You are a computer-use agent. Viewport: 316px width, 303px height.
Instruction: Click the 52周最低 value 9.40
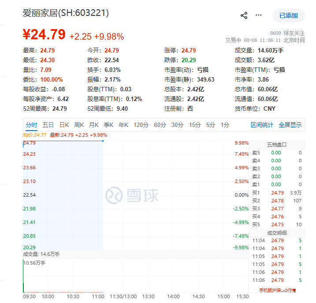(122, 109)
